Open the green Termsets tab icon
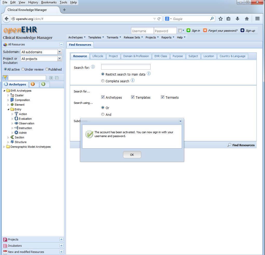 pyautogui.click(x=43, y=84)
